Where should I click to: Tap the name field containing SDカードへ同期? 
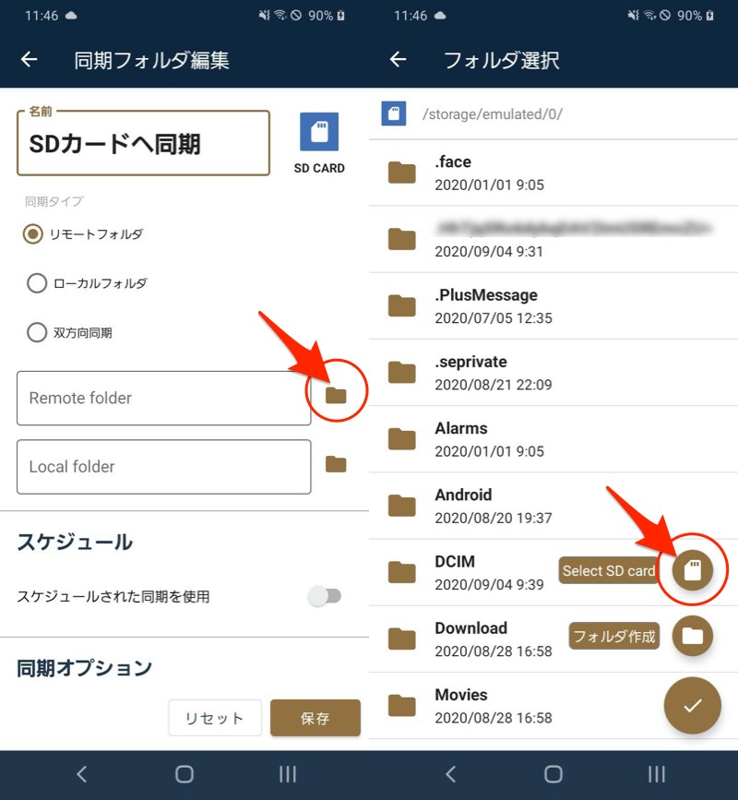point(143,144)
